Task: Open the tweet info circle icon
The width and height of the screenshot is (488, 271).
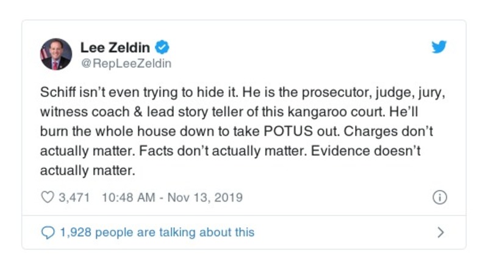Action: click(x=439, y=197)
